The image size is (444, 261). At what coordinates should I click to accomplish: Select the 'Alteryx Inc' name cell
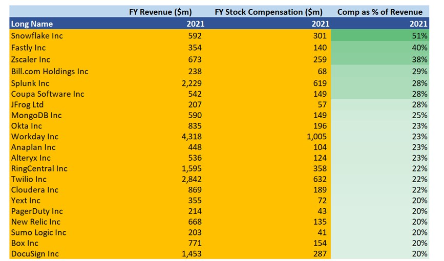(31, 158)
